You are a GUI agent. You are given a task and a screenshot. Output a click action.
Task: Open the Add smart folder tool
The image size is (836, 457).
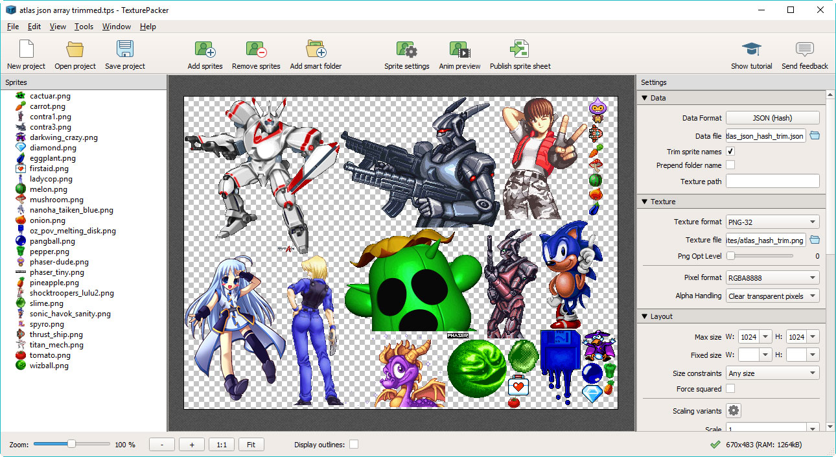click(x=316, y=50)
